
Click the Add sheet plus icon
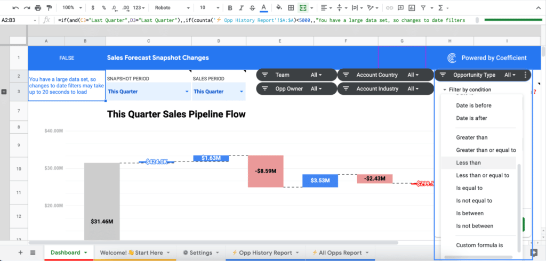(20, 252)
